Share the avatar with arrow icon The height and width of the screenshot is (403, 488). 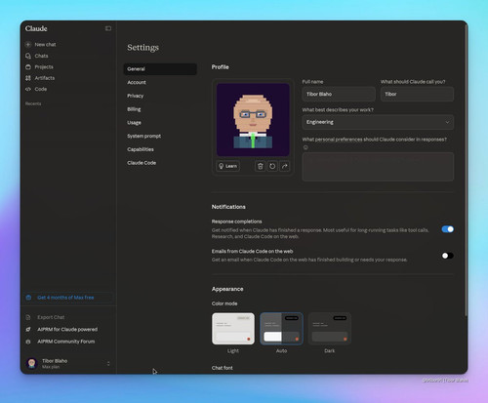coord(285,166)
